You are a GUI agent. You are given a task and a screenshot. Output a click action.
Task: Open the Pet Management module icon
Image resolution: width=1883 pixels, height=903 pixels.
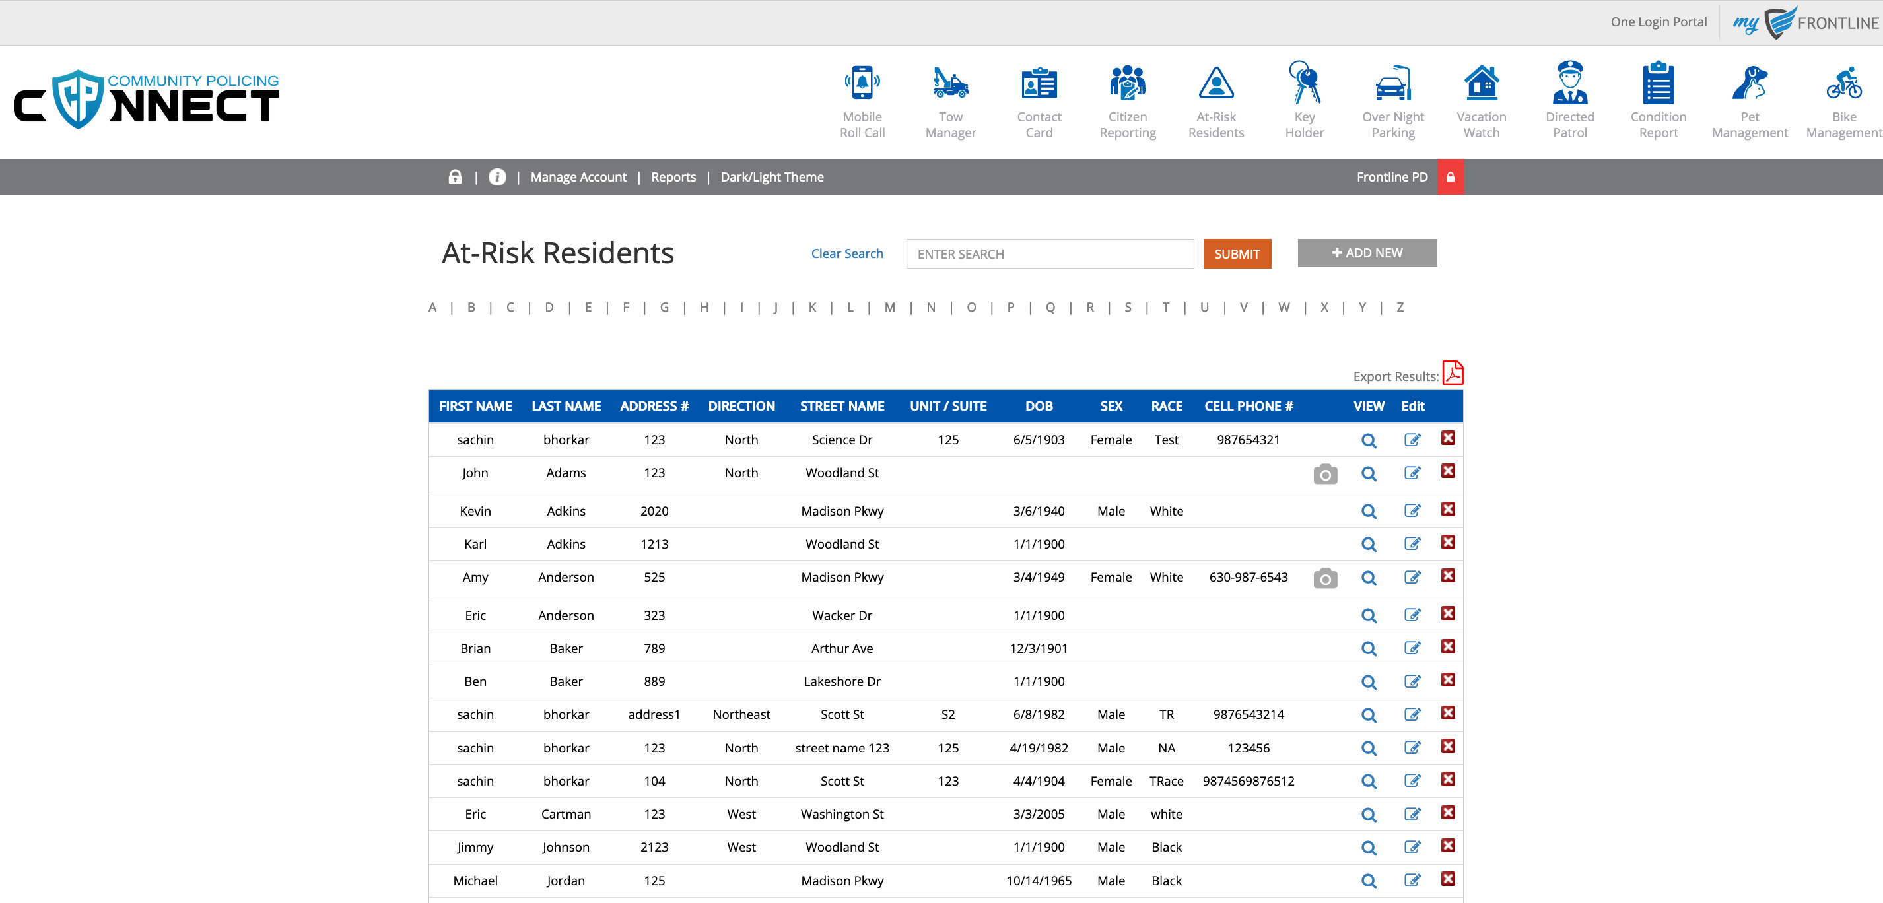(x=1749, y=84)
